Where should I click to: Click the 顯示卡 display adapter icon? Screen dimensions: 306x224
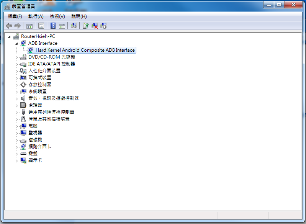23,160
